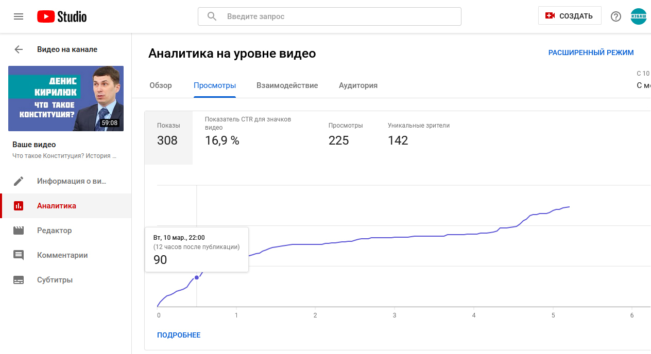Open the help question mark icon

click(x=616, y=16)
